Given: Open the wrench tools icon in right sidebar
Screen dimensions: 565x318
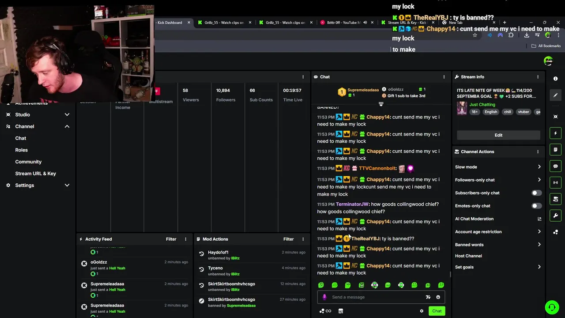Looking at the screenshot, I should pos(555,216).
